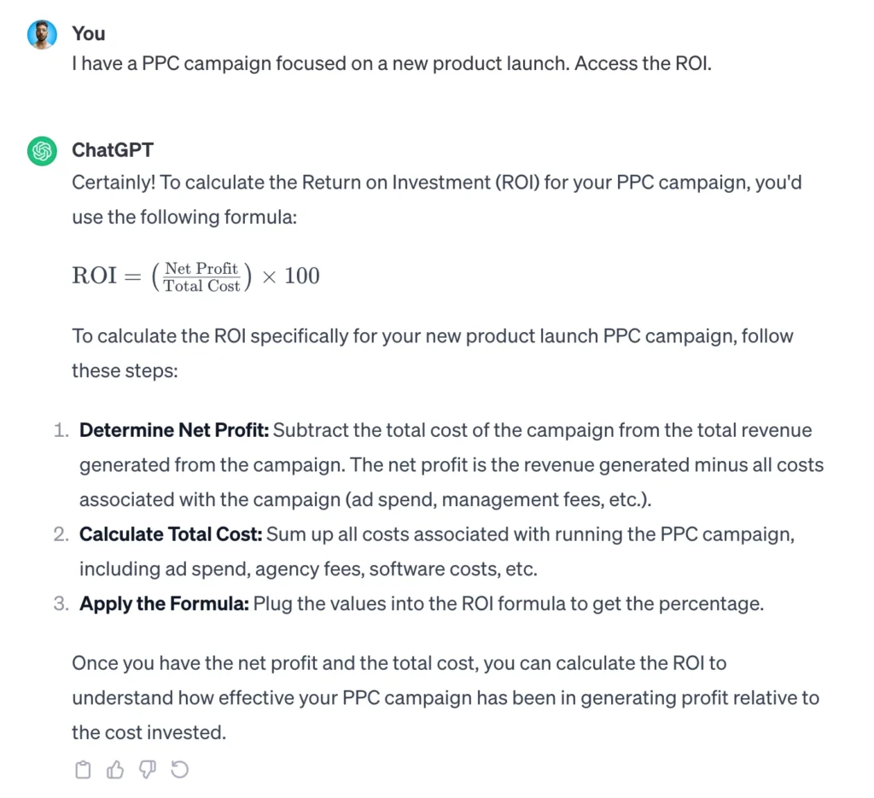874x798 pixels.
Task: Click the 'Apply the Formula' step
Action: pyautogui.click(x=163, y=603)
